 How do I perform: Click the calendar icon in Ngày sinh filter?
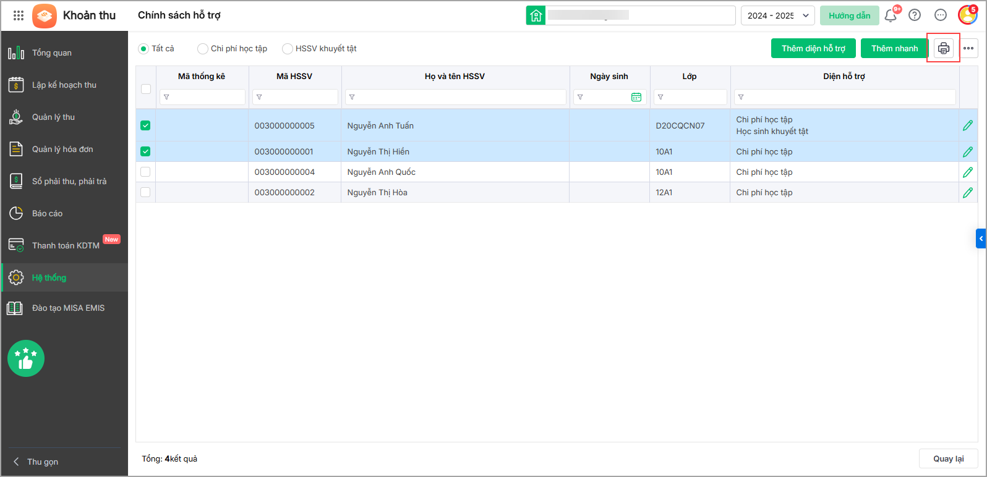click(x=636, y=97)
